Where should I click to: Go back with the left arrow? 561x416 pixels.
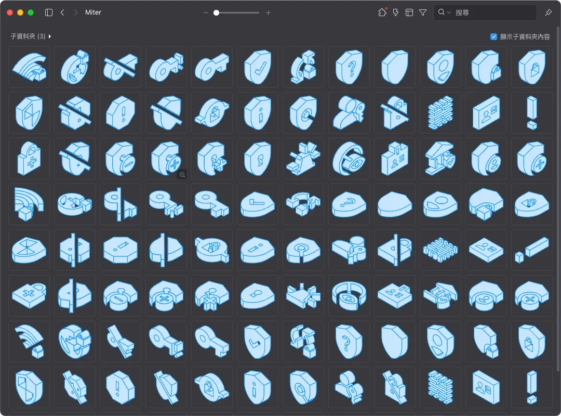coord(62,12)
